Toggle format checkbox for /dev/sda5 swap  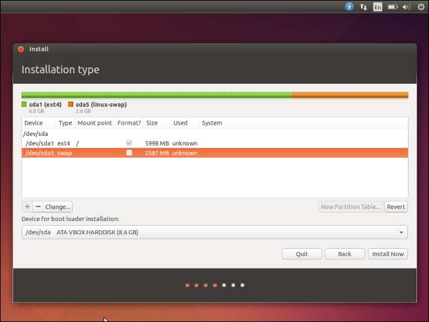pos(129,152)
